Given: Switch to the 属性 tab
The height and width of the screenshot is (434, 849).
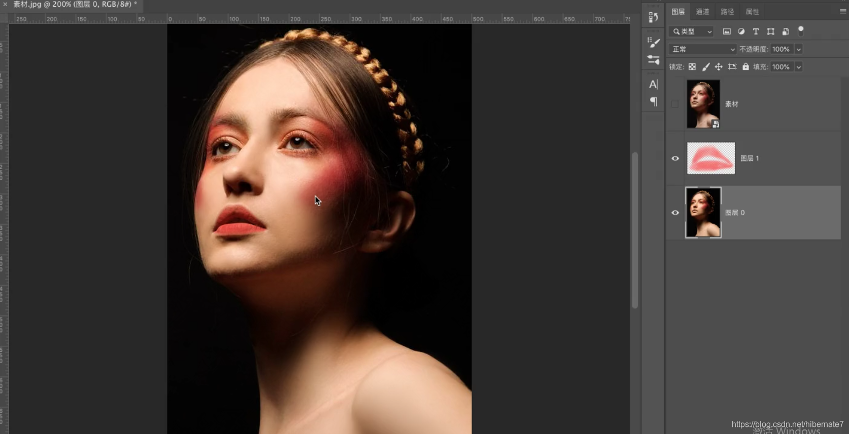Looking at the screenshot, I should [x=752, y=12].
